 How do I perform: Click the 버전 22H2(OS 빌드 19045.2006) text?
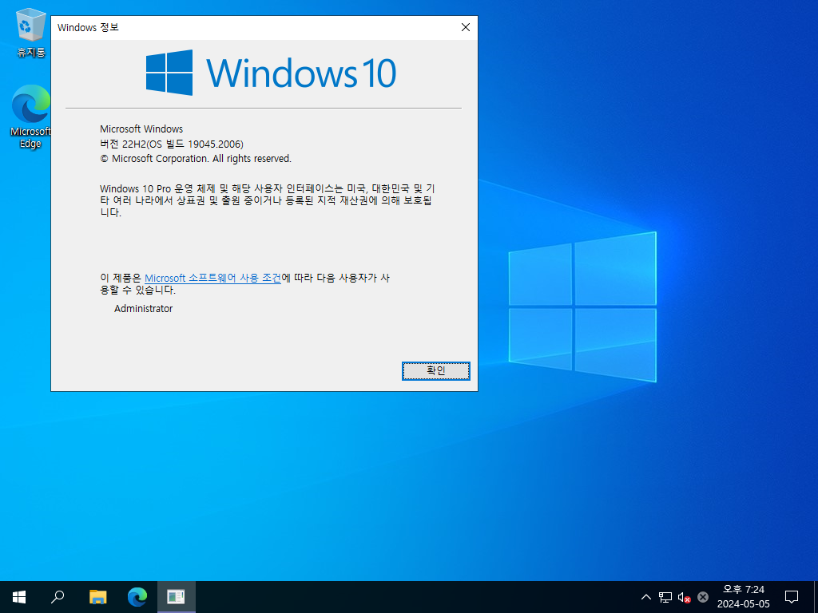point(172,144)
